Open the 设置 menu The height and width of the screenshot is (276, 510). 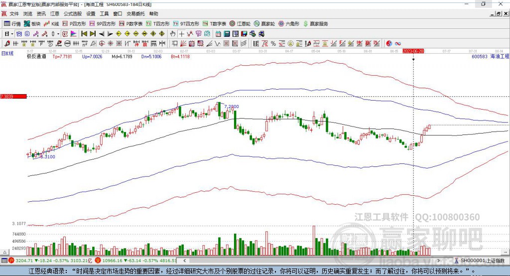click(91, 13)
